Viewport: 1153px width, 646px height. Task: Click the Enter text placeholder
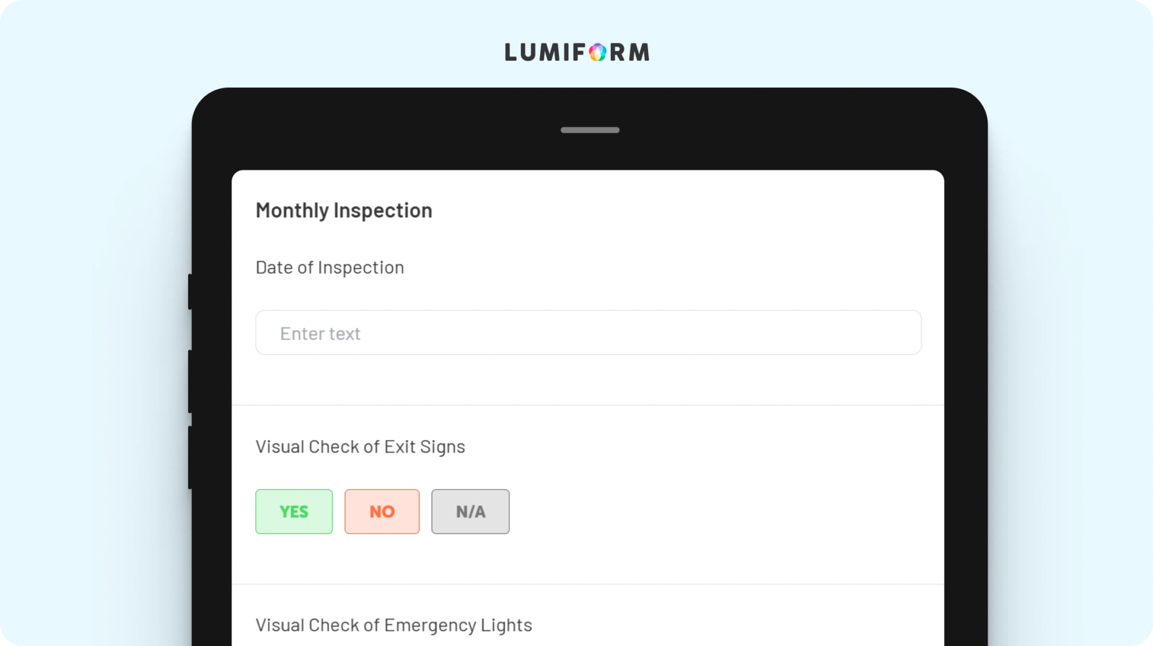coord(320,334)
